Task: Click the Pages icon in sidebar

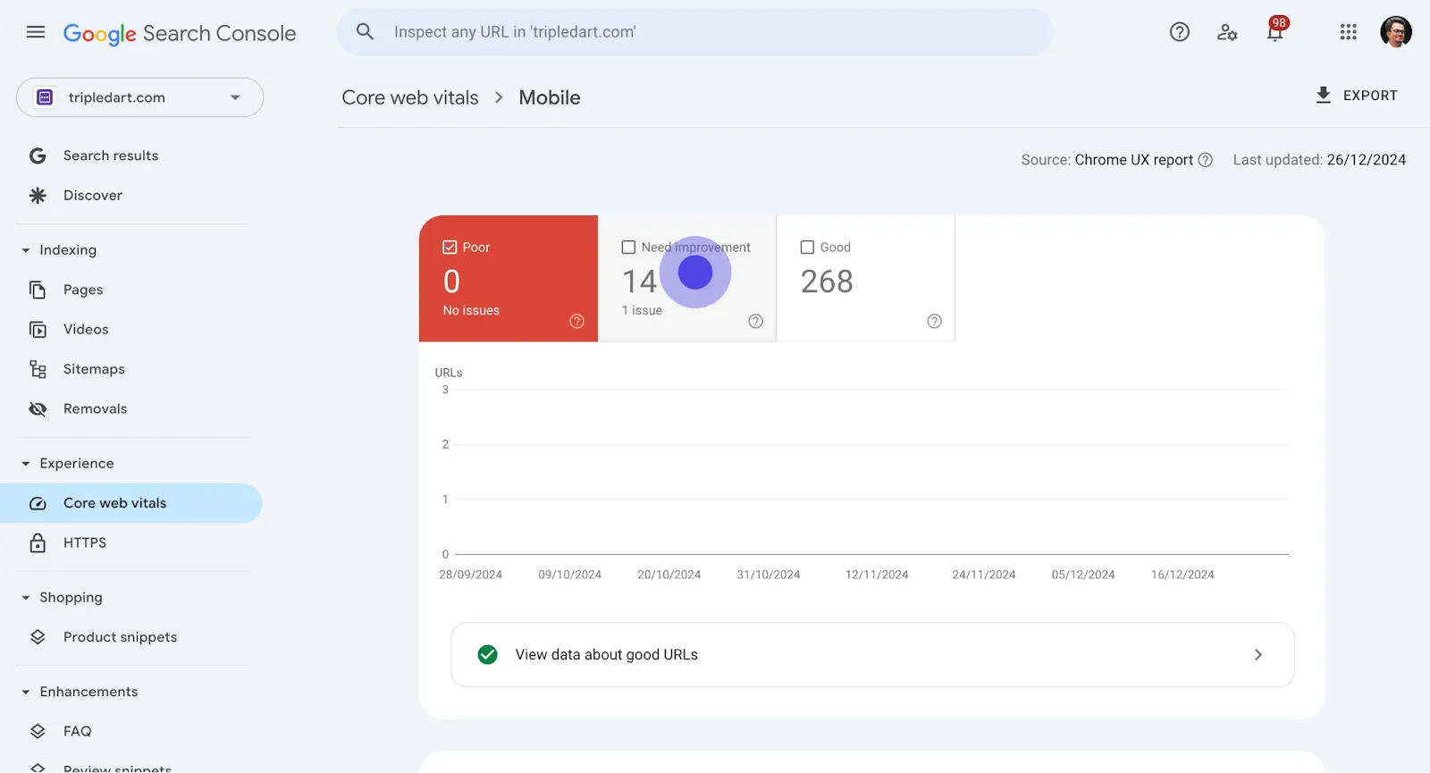Action: tap(38, 290)
